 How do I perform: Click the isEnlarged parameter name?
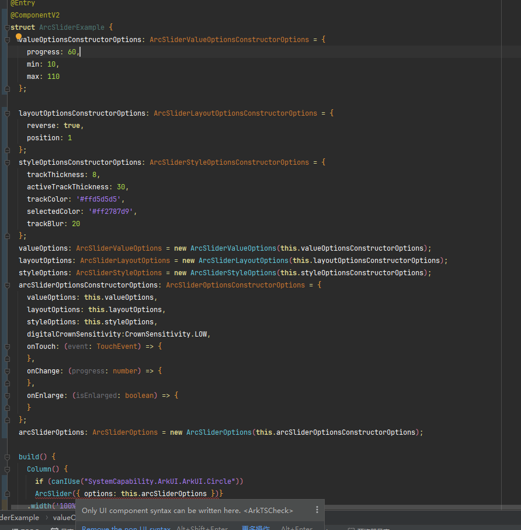pyautogui.click(x=96, y=396)
